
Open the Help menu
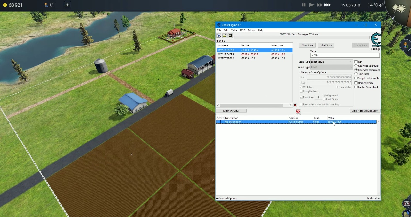pyautogui.click(x=261, y=30)
